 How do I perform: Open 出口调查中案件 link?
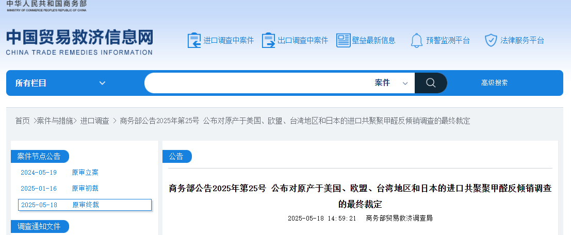(x=303, y=40)
